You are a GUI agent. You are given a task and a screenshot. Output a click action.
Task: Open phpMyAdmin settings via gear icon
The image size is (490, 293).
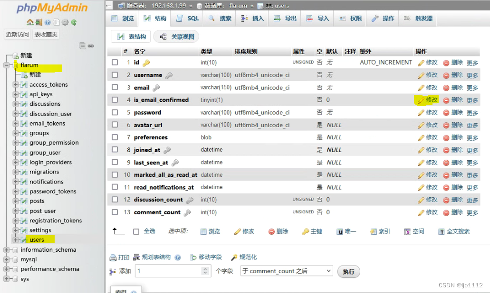65,23
